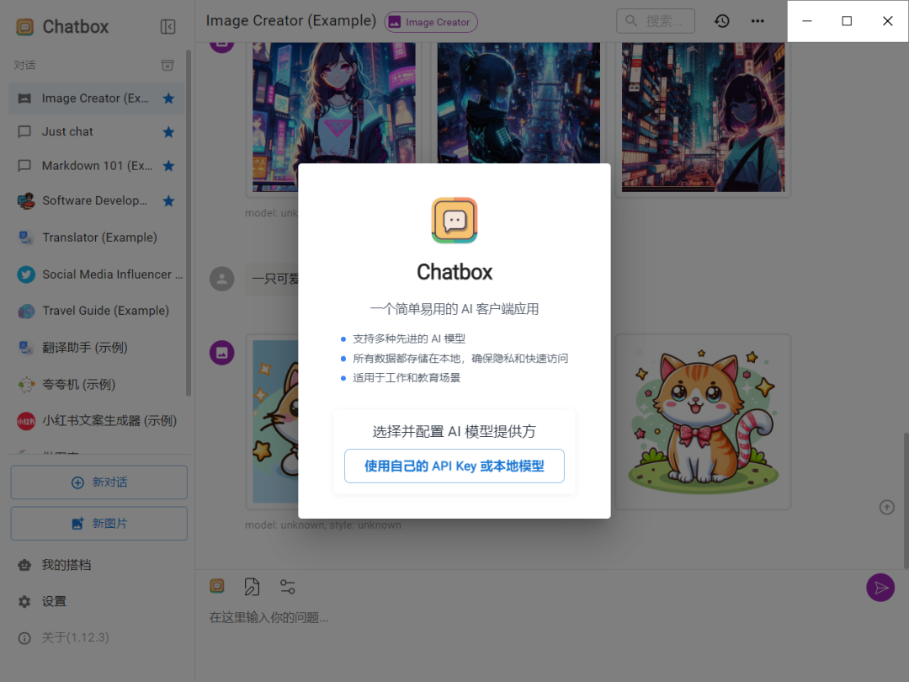Click the attach file icon in the input toolbar

coord(252,587)
